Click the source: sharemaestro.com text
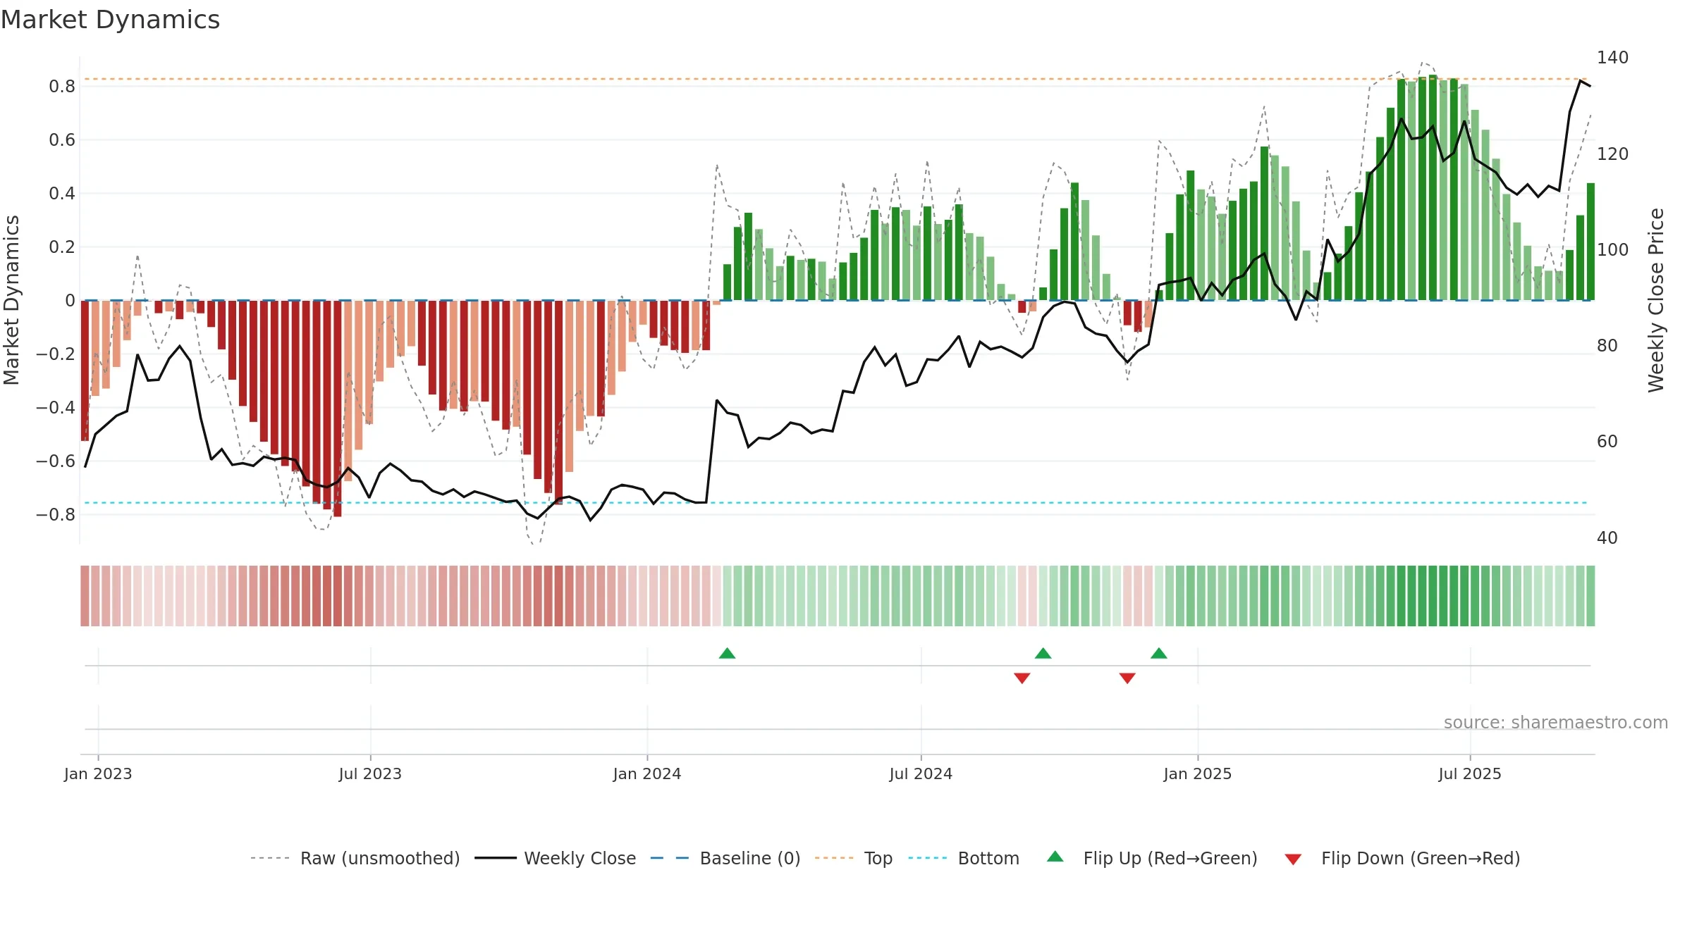Image resolution: width=1692 pixels, height=951 pixels. [x=1556, y=722]
